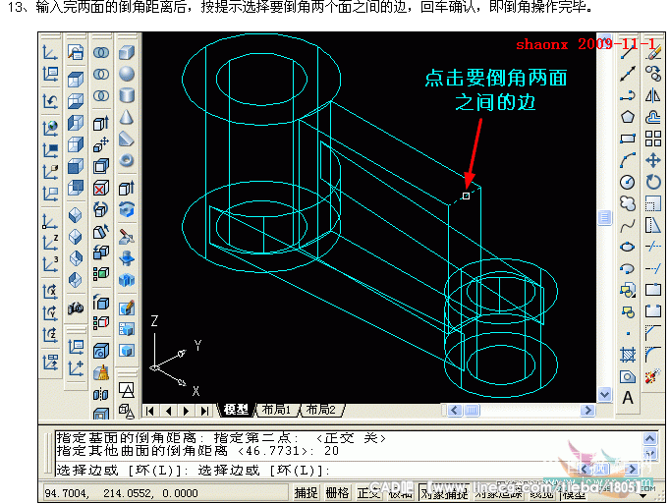Click the Delete Faces icon with red X
The height and width of the screenshot is (504, 670).
coord(101,188)
